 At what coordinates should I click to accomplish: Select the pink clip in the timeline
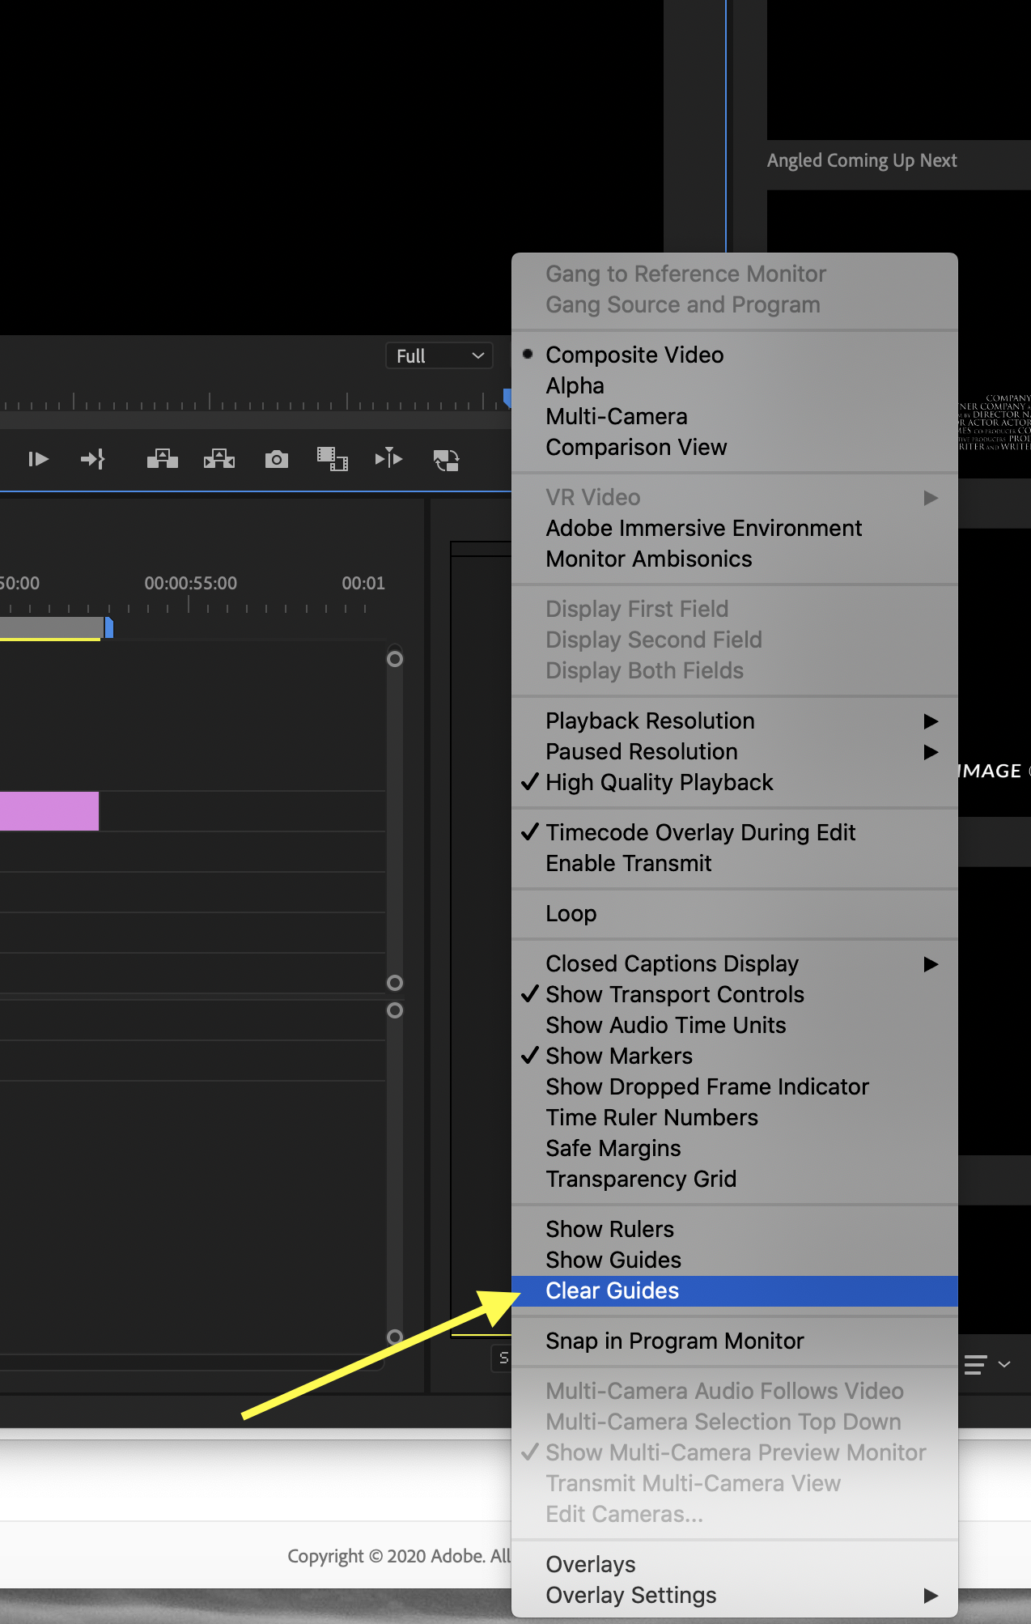coord(49,811)
